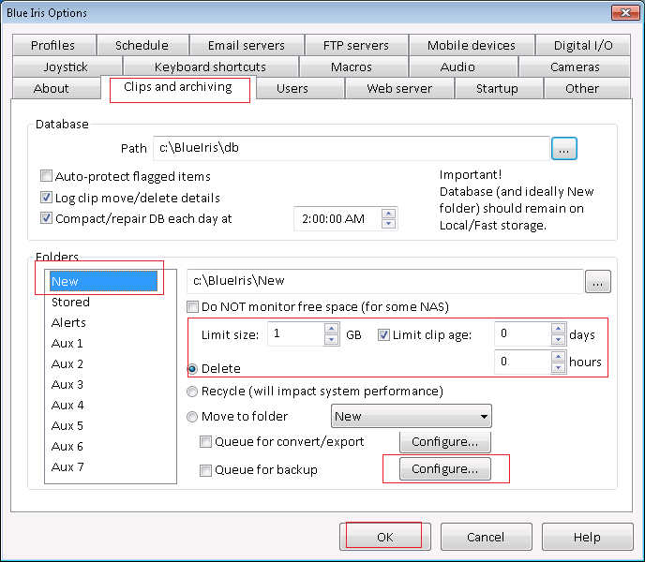Toggle the Limit clip age checkbox
Image resolution: width=645 pixels, height=562 pixels.
pyautogui.click(x=384, y=334)
